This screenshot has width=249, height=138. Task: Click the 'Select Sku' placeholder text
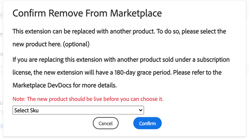[x=27, y=110]
